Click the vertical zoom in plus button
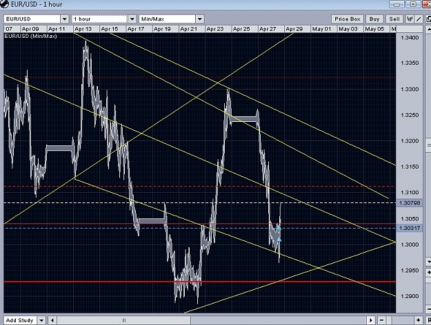The image size is (431, 325). coord(428,273)
